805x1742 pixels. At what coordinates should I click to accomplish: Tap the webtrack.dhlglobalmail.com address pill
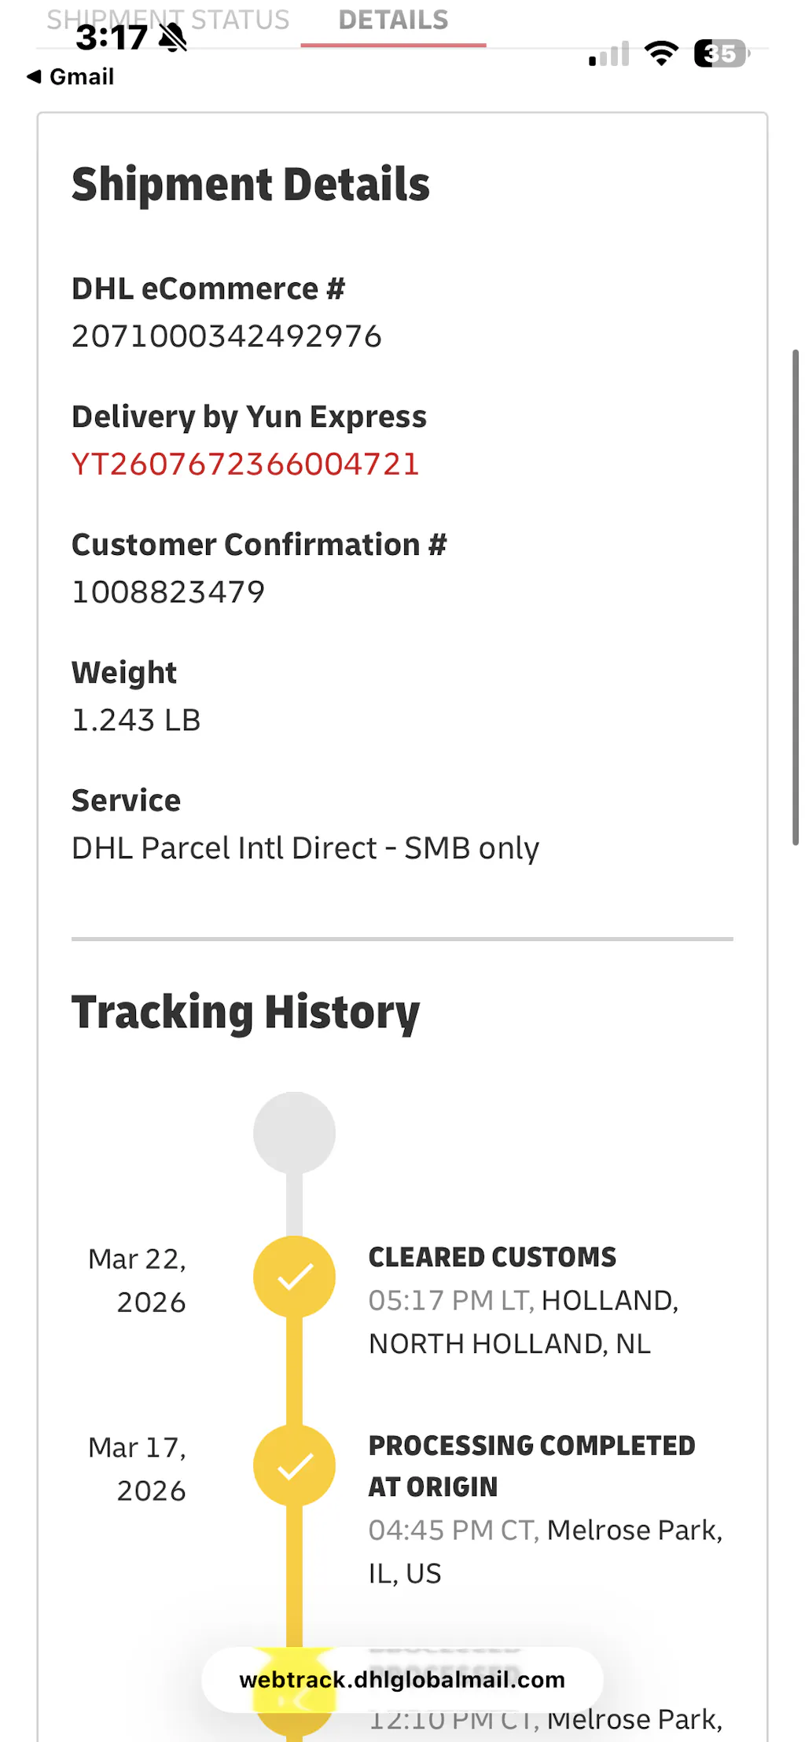pyautogui.click(x=402, y=1680)
